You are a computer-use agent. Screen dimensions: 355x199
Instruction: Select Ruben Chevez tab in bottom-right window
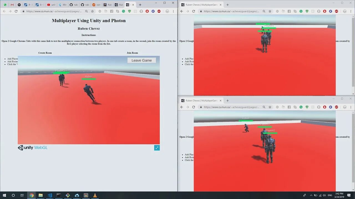(x=202, y=101)
